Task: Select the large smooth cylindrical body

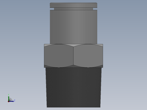Action: pos(73,27)
